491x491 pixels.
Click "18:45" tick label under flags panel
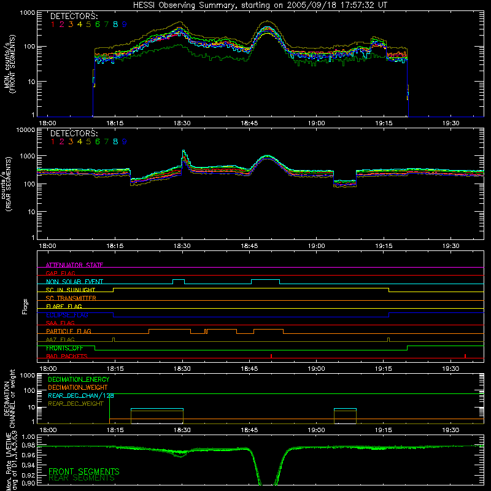coord(249,369)
